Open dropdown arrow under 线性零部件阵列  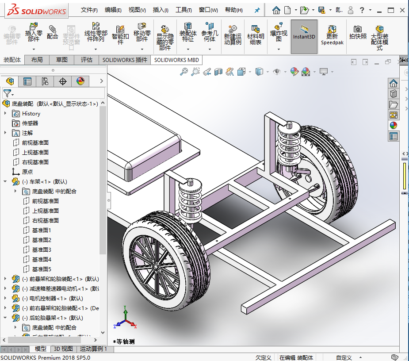pos(96,49)
